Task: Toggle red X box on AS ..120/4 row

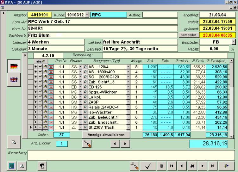Action: click(x=51, y=67)
